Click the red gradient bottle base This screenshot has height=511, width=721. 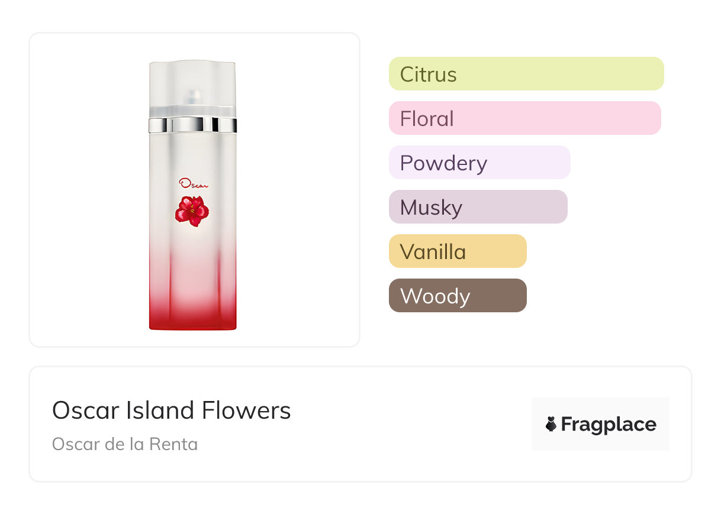point(192,308)
